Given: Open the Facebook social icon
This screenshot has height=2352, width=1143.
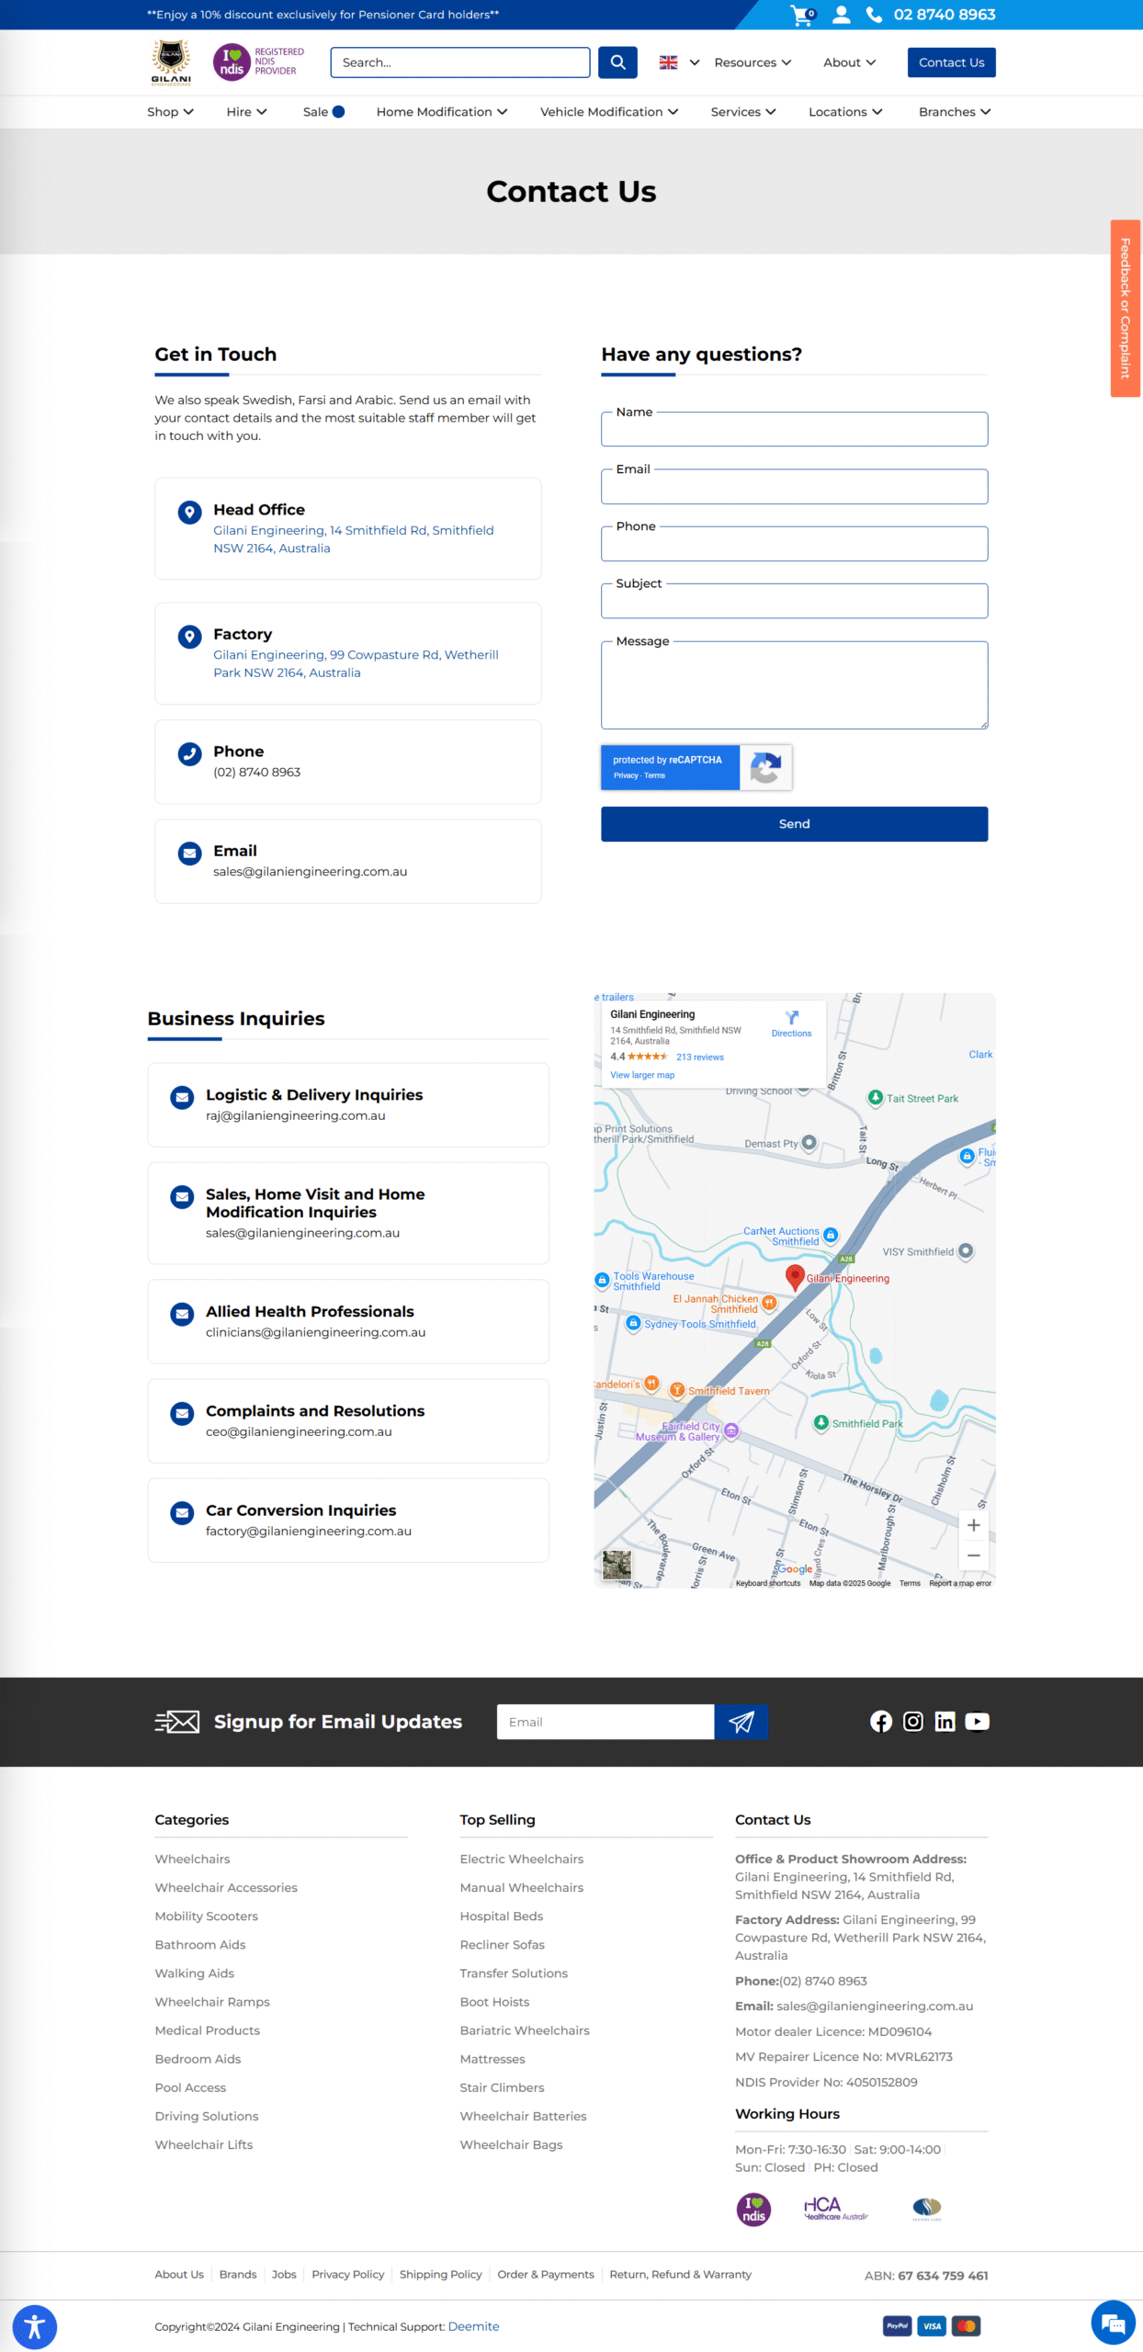Looking at the screenshot, I should click(x=881, y=1722).
